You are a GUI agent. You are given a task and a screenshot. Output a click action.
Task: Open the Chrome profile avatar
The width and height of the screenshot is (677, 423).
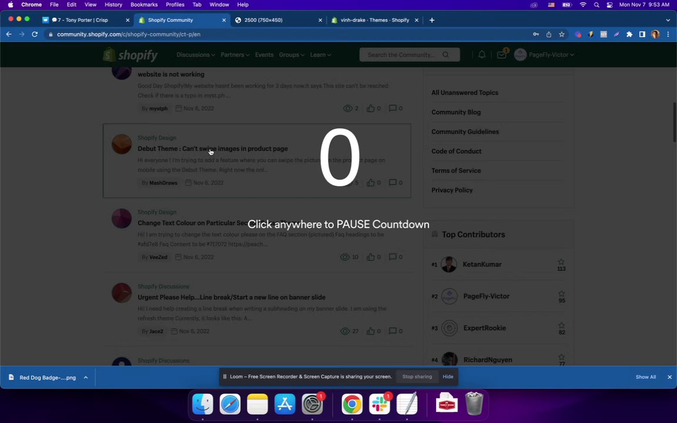[655, 34]
